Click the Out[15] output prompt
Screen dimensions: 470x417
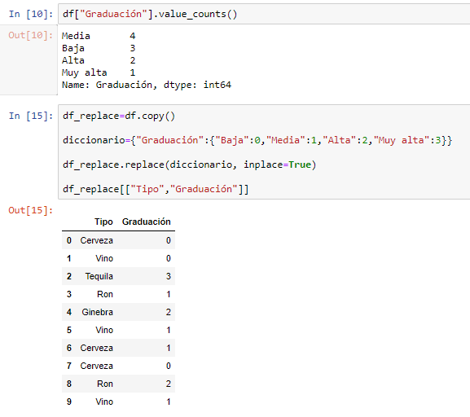click(31, 210)
